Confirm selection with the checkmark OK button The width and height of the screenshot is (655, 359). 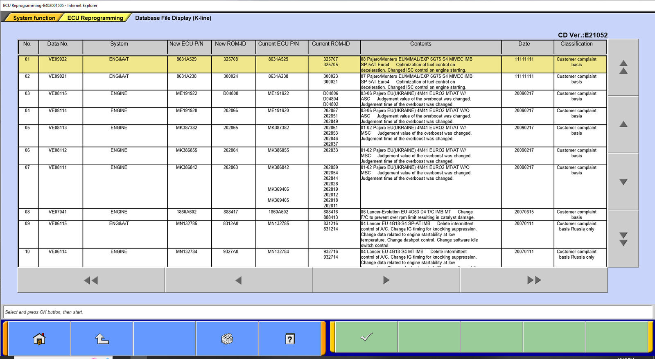pyautogui.click(x=366, y=337)
